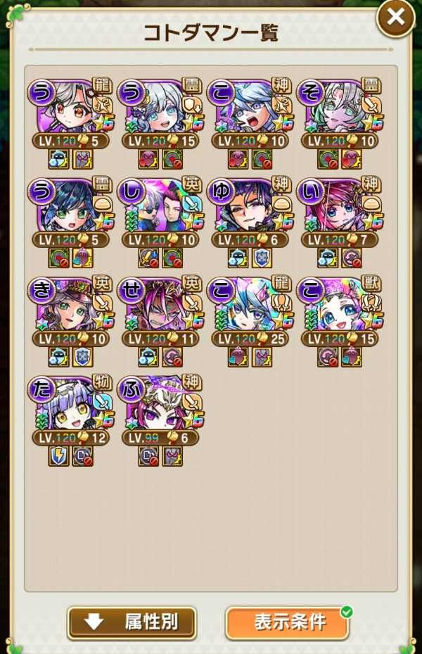Click the lightning shield skill icon under た
422x654 pixels.
tap(59, 456)
